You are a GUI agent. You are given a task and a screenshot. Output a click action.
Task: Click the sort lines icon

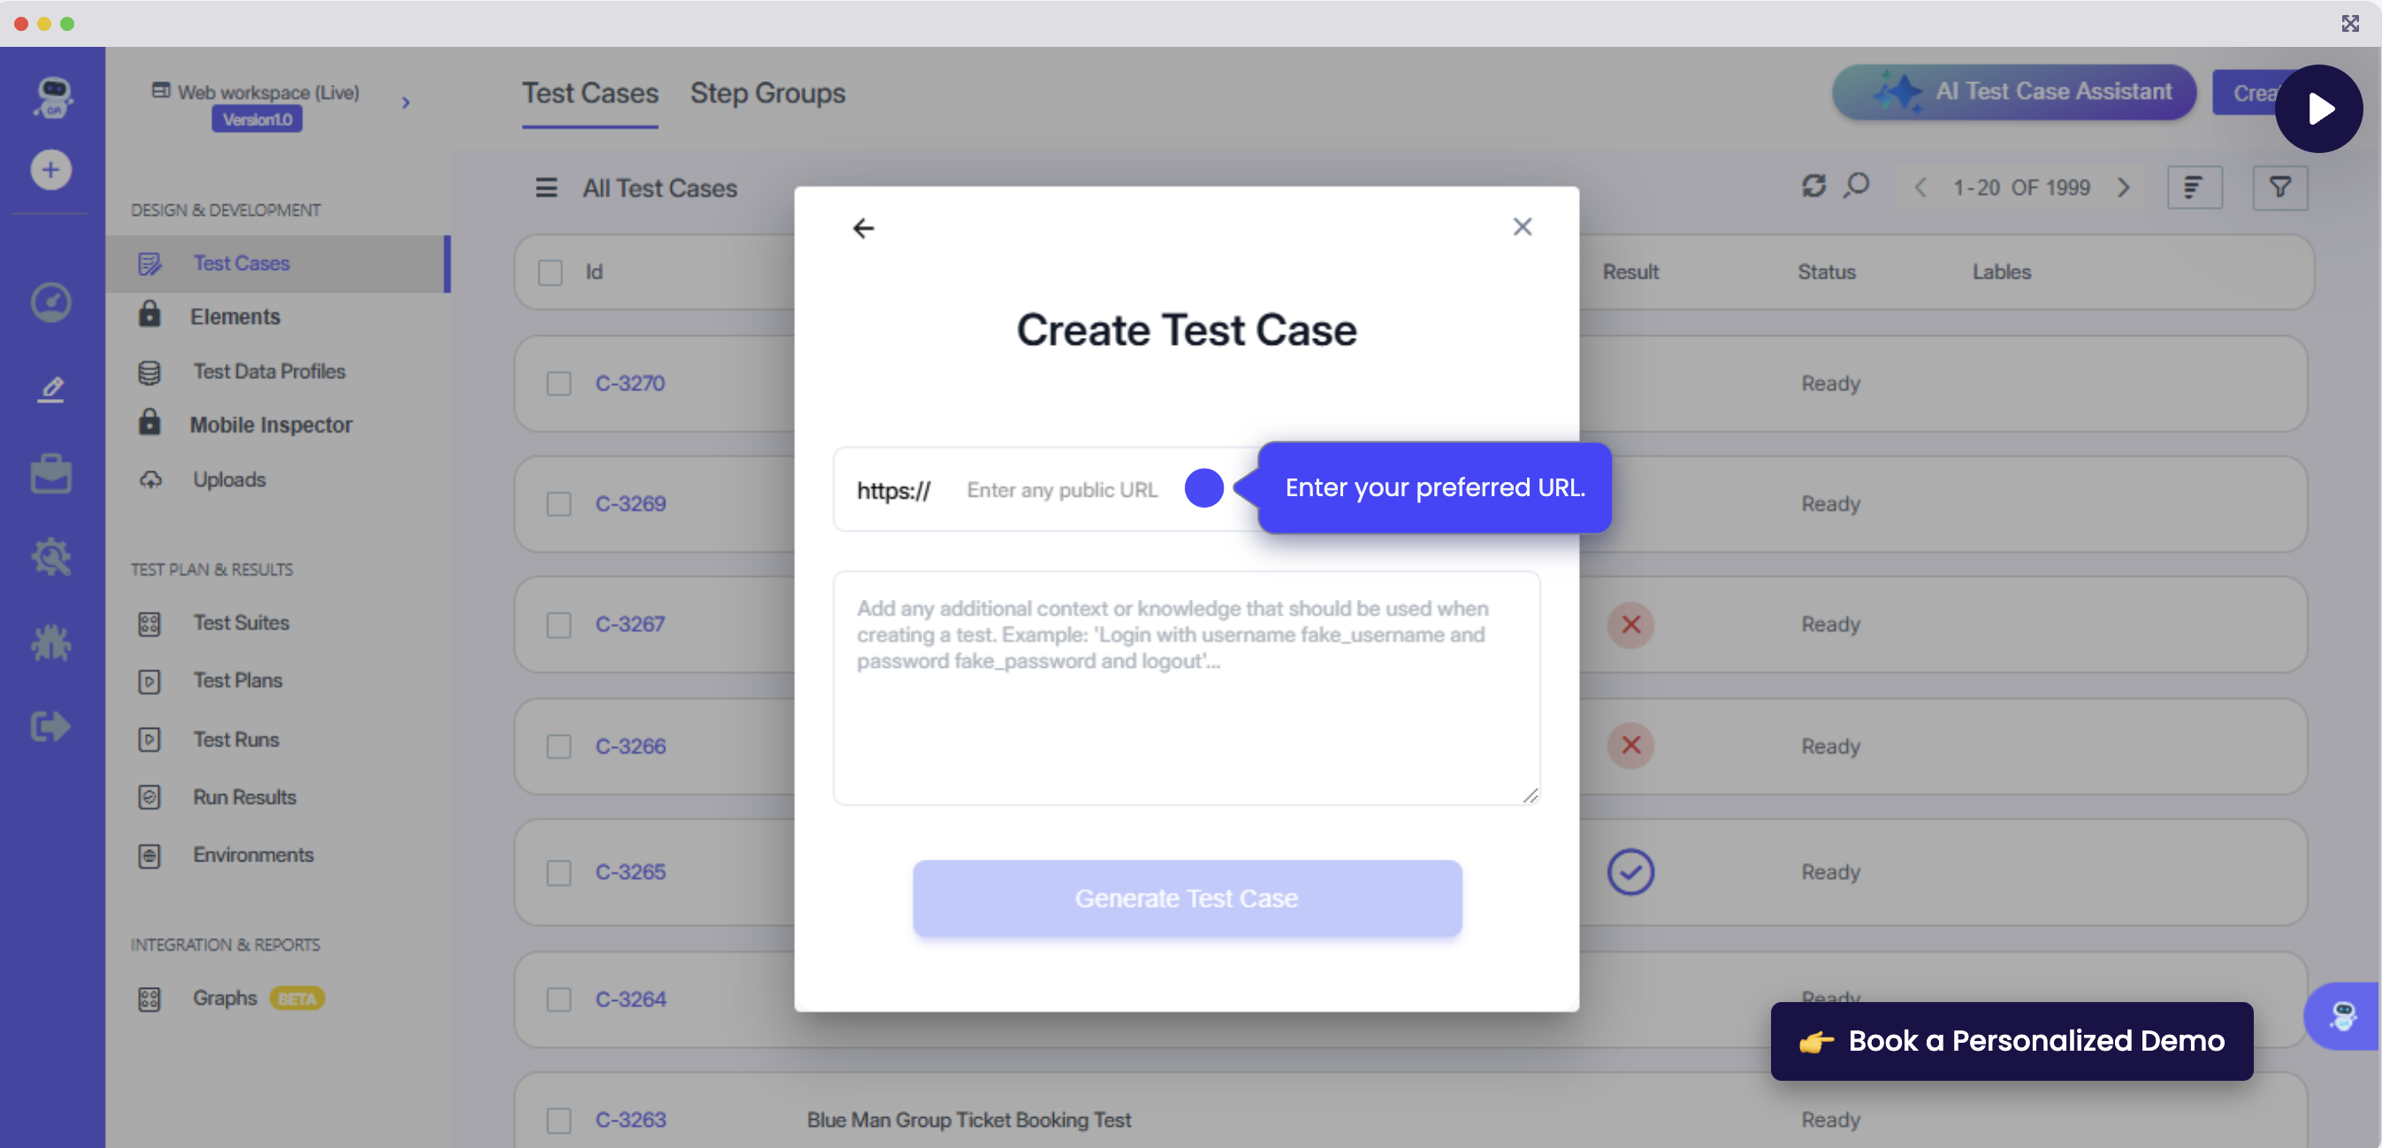tap(2194, 188)
